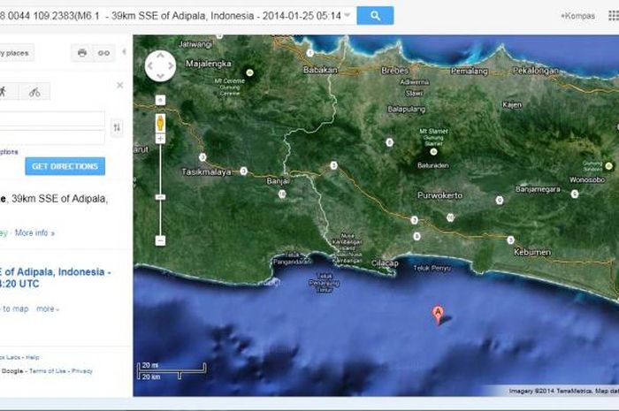Viewport: 619px width, 411px height.
Task: Click the starting point input field
Action: point(52,118)
